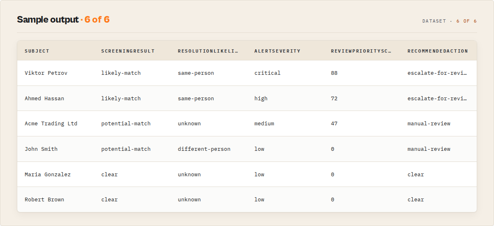
Task: Click the different-person resolution cell
Action: coord(204,149)
